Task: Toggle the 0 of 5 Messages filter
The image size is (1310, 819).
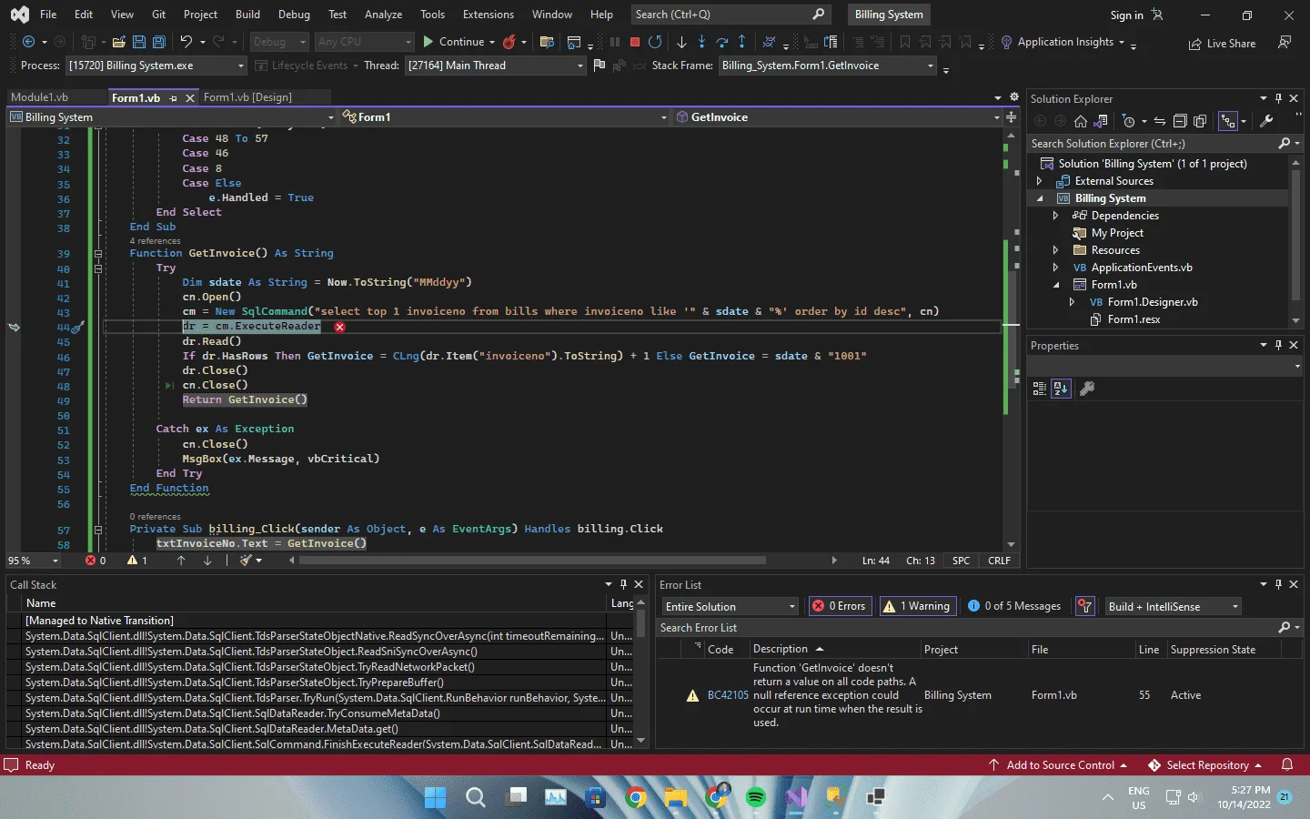Action: point(1014,606)
